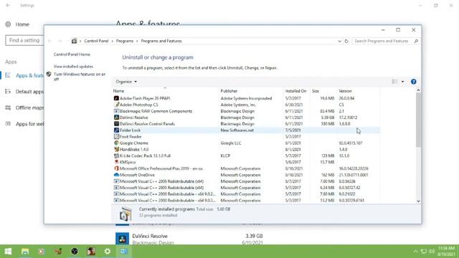Viewport: 459px width, 258px height.
Task: Click the DaVinci Resolve name in the Settings app list
Action: 150,236
